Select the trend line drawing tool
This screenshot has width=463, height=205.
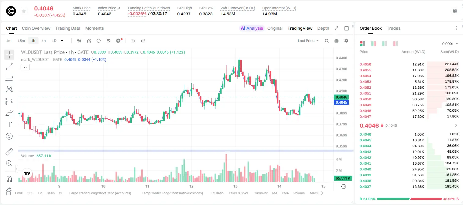click(9, 66)
